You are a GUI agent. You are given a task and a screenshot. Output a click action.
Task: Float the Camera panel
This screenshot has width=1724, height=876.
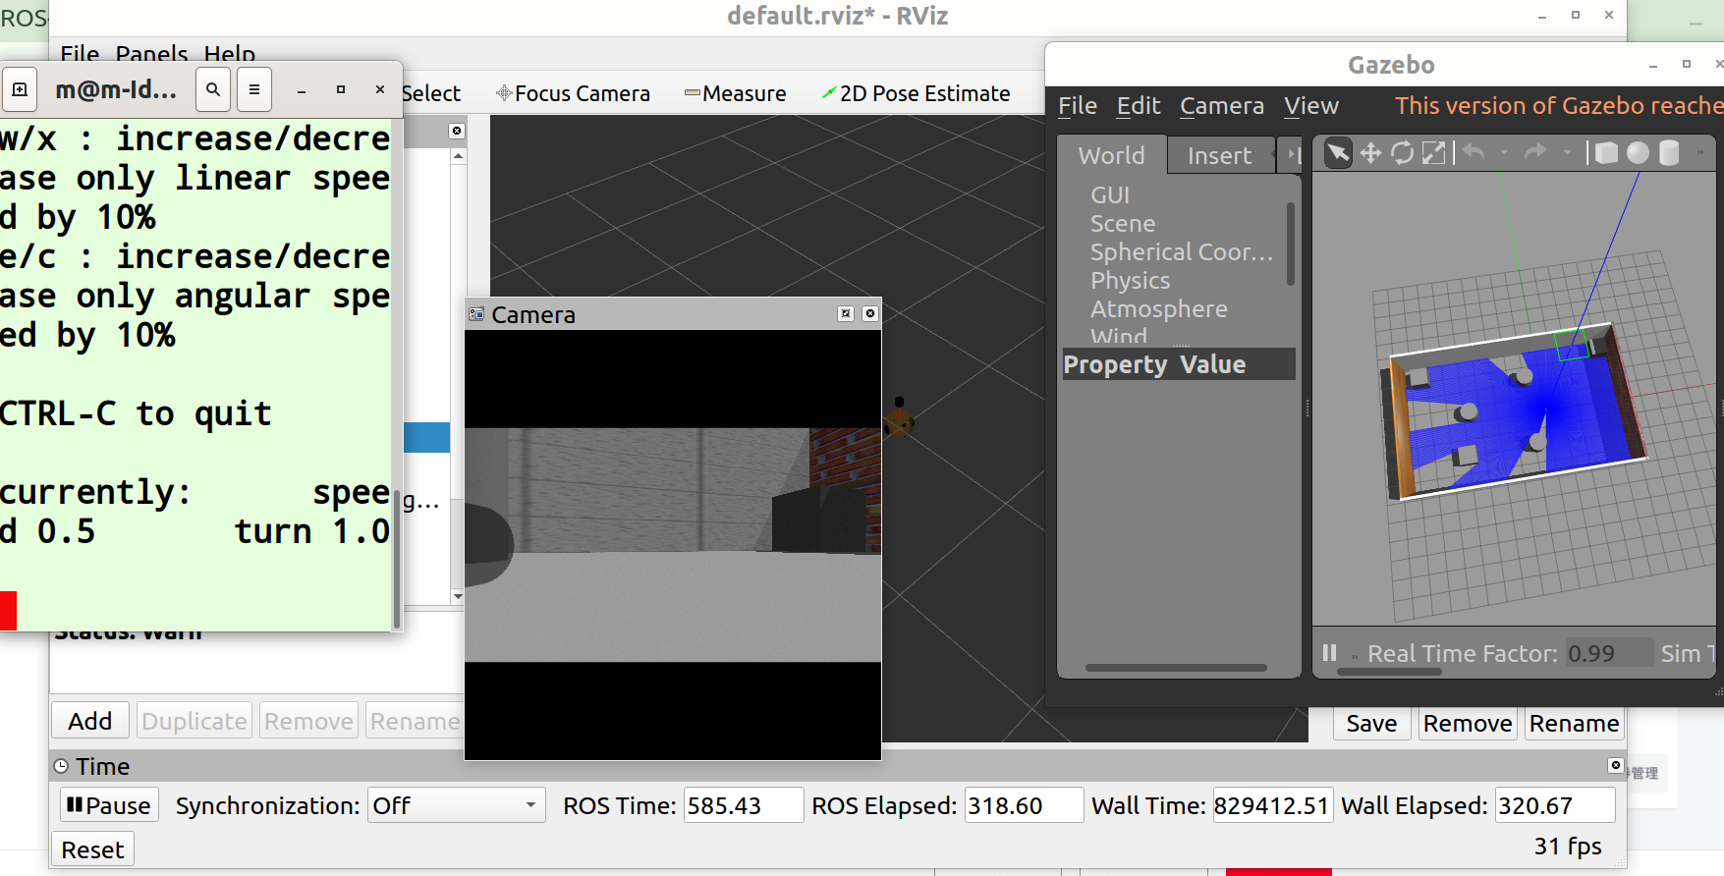(x=846, y=313)
